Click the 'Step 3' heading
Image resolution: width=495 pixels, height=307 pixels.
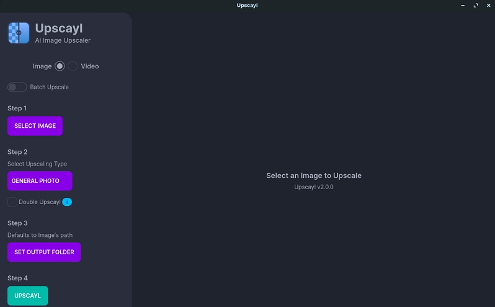(x=17, y=223)
